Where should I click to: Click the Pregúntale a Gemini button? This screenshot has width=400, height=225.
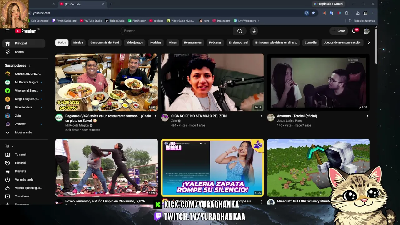[x=328, y=4]
